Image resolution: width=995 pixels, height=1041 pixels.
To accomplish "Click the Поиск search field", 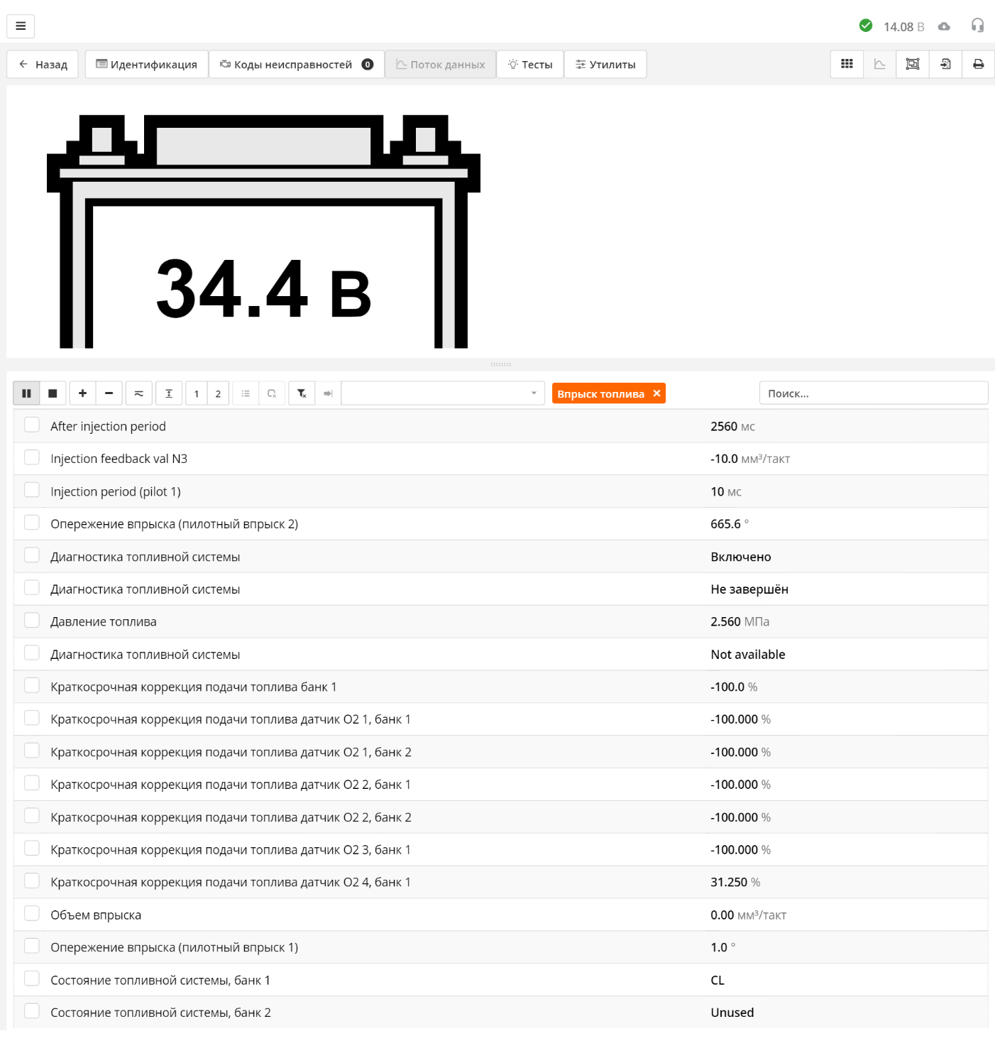I will 873,393.
